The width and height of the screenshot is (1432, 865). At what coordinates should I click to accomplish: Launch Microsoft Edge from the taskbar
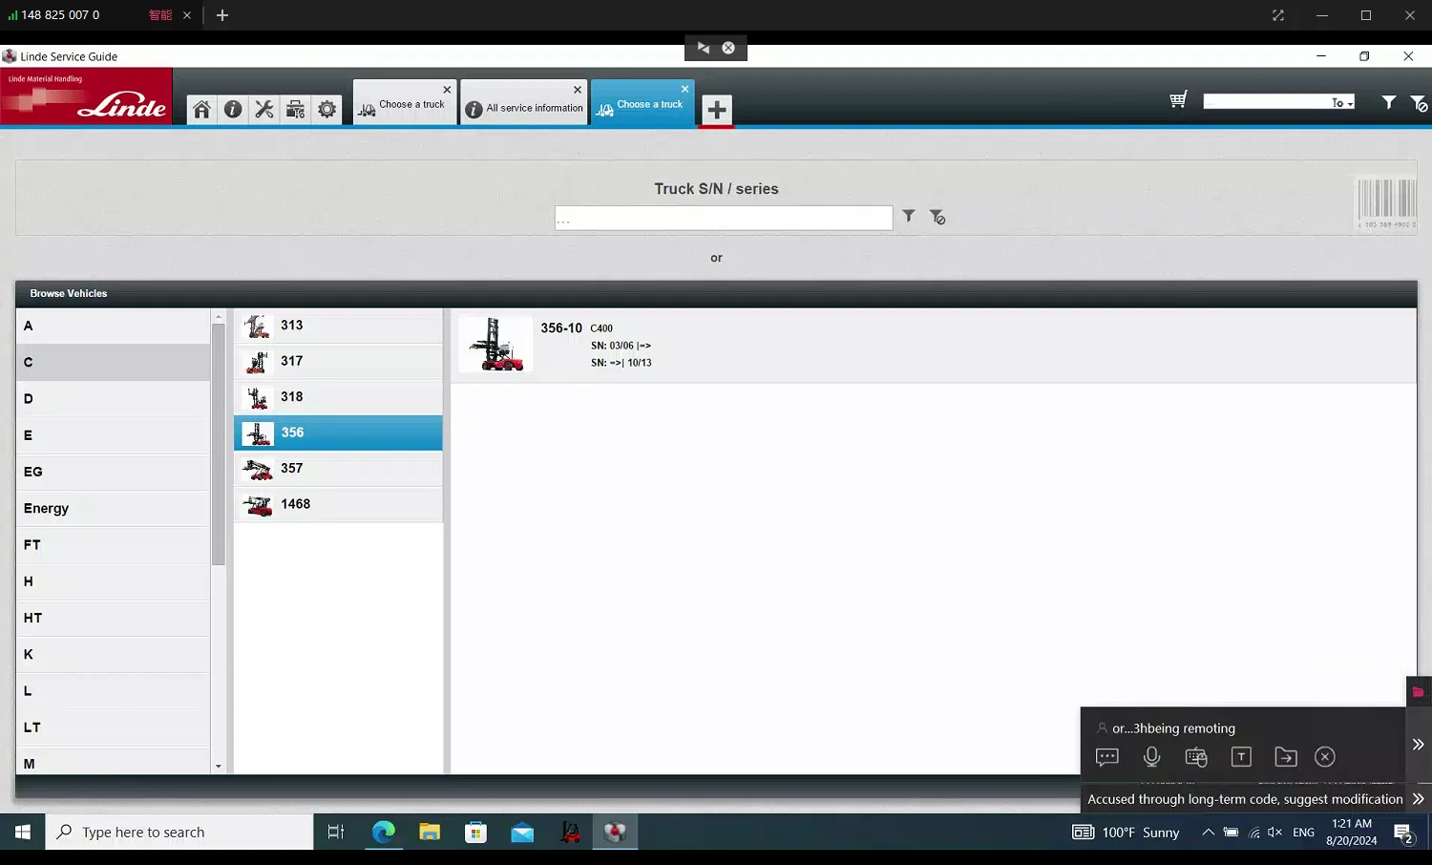[384, 833]
